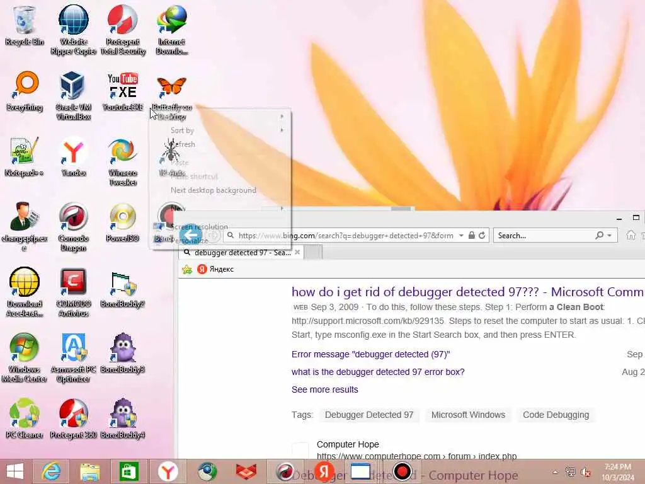Launch Asmwsoft PC Optimizer shortcut

(x=73, y=358)
